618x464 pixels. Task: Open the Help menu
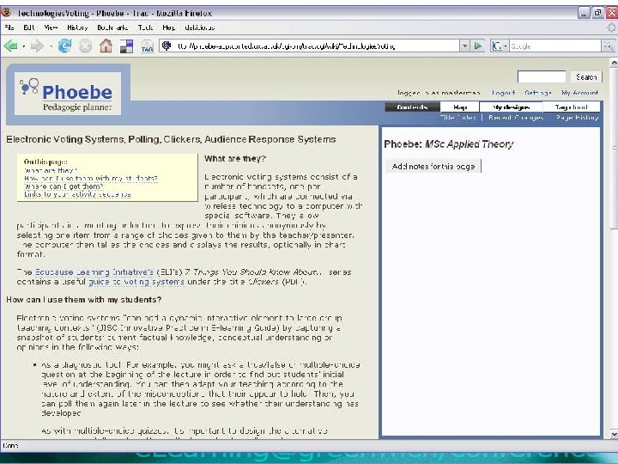point(169,27)
